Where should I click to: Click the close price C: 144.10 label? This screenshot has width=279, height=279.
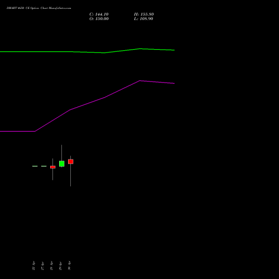pos(99,15)
